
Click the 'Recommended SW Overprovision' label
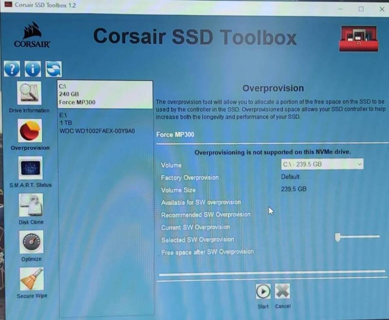(206, 215)
